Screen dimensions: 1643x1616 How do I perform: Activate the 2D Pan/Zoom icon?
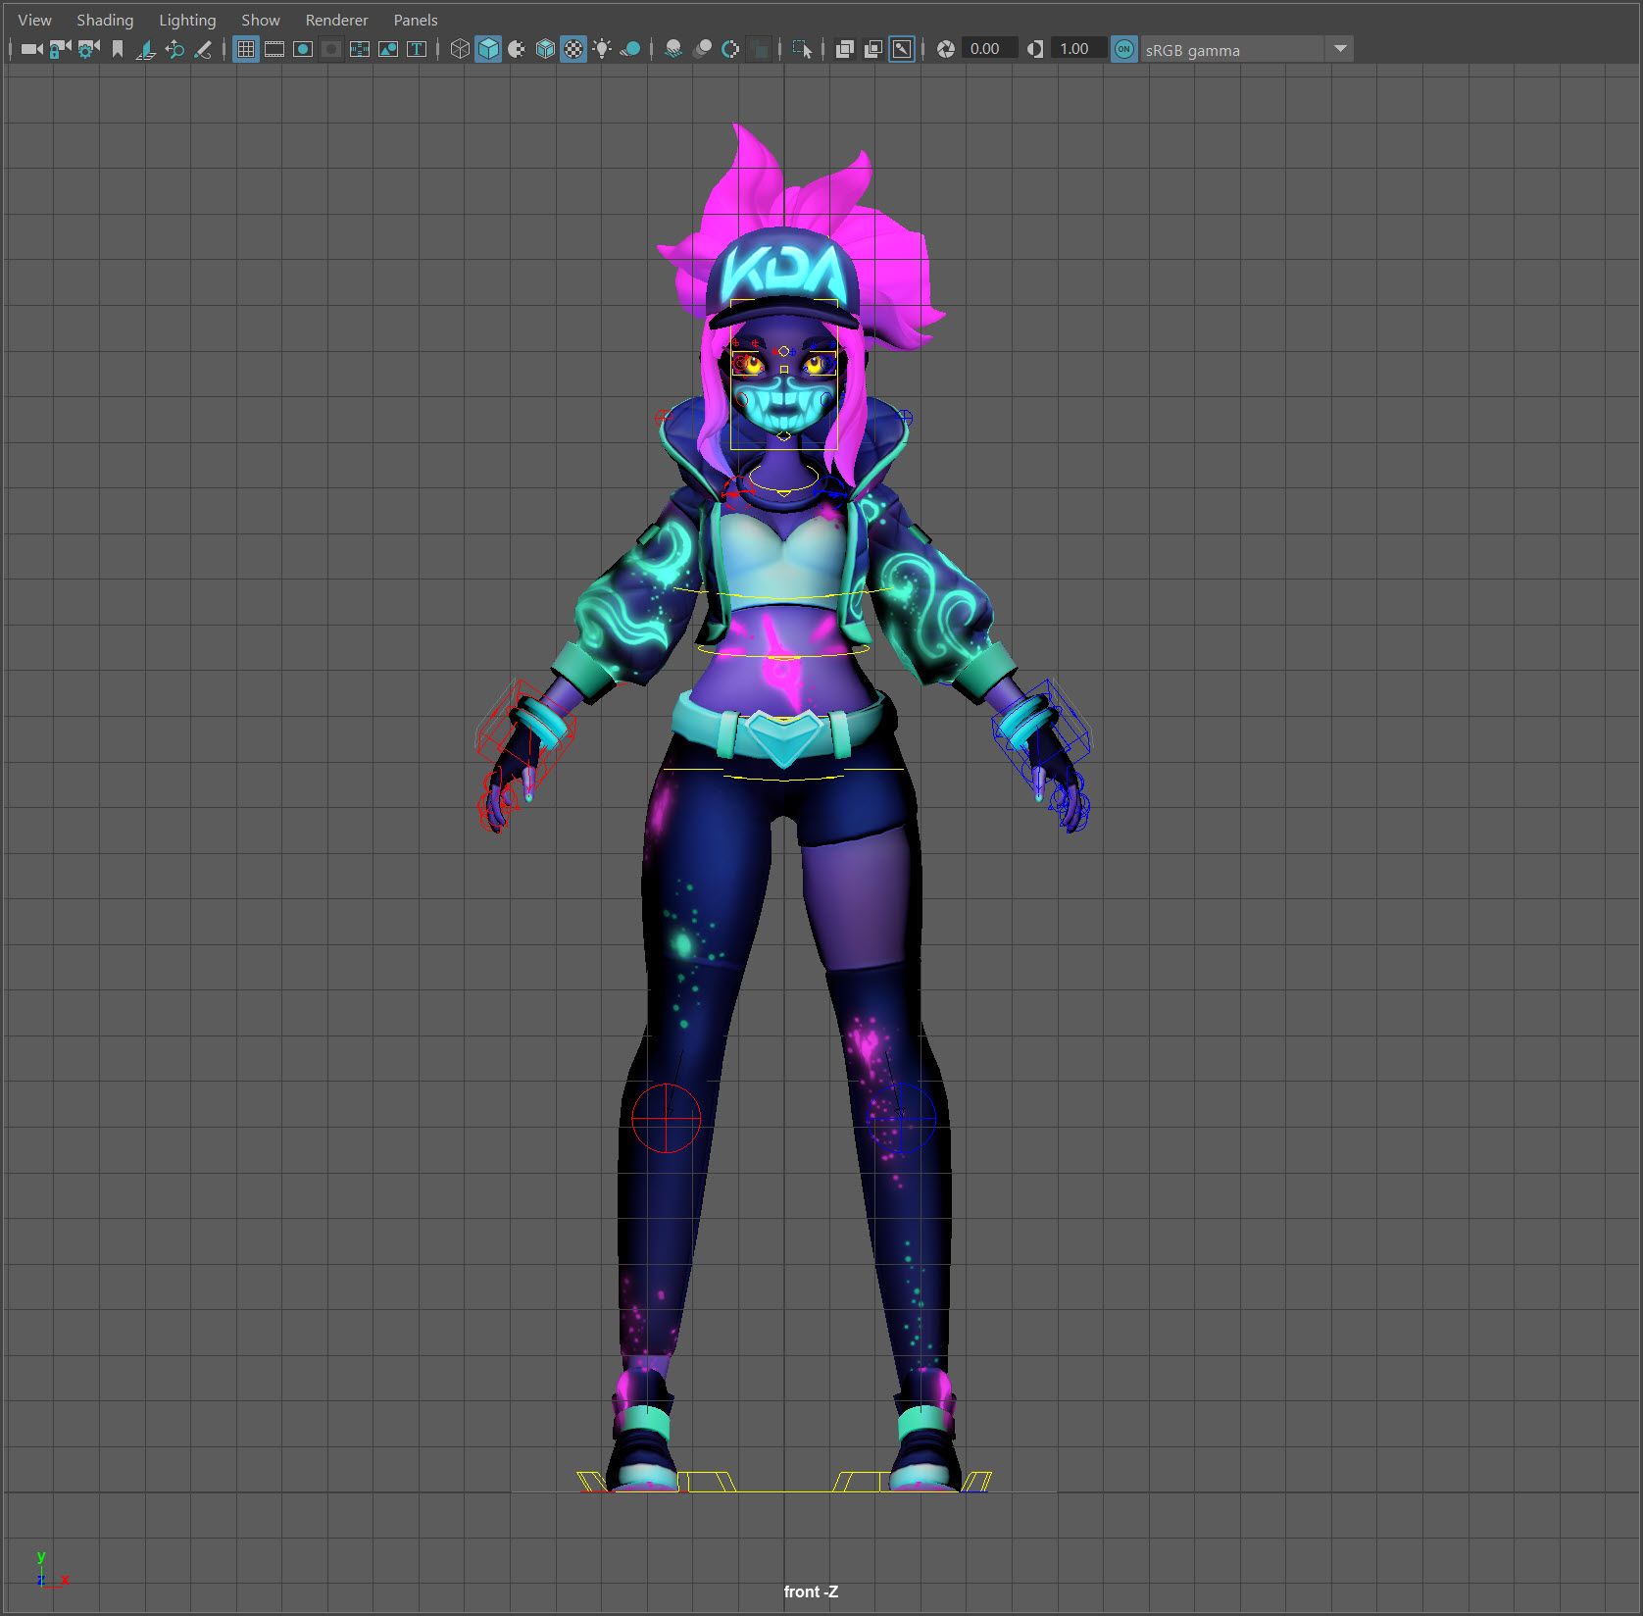174,49
